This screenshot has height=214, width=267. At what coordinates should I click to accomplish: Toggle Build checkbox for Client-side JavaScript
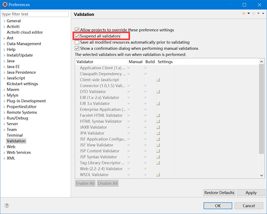[146, 80]
